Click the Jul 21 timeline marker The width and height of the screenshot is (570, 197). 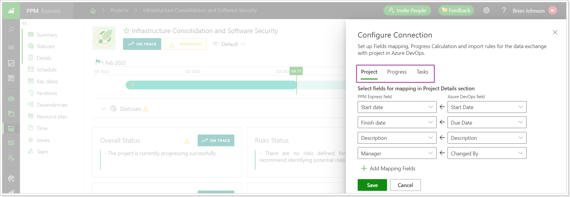296,71
